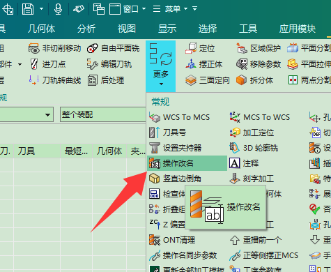This screenshot has width=331, height=272.
Task: Click 三面定向 tool
Action: [x=208, y=80]
